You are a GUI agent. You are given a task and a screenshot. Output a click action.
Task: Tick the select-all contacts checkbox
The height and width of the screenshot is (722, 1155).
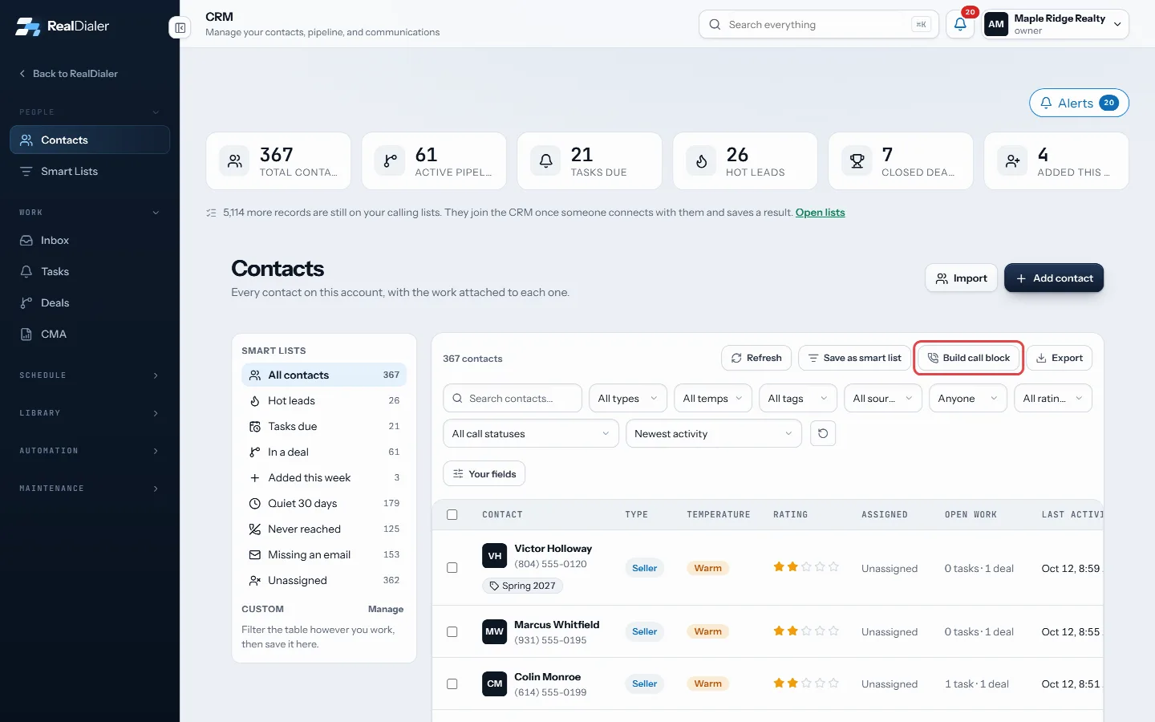452,514
